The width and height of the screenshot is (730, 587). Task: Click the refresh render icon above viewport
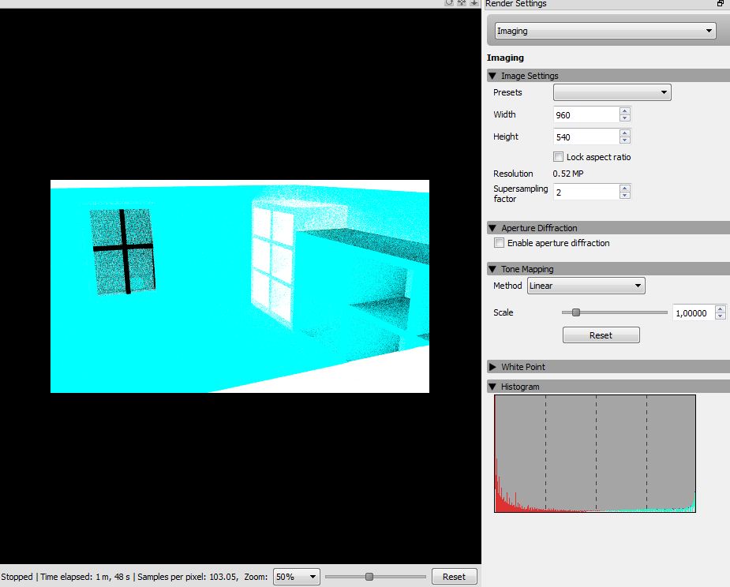(x=449, y=3)
